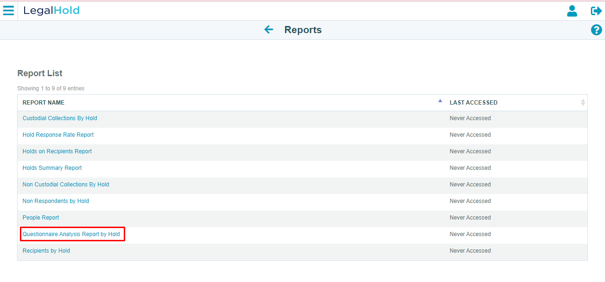Click the Report List heading

[40, 73]
